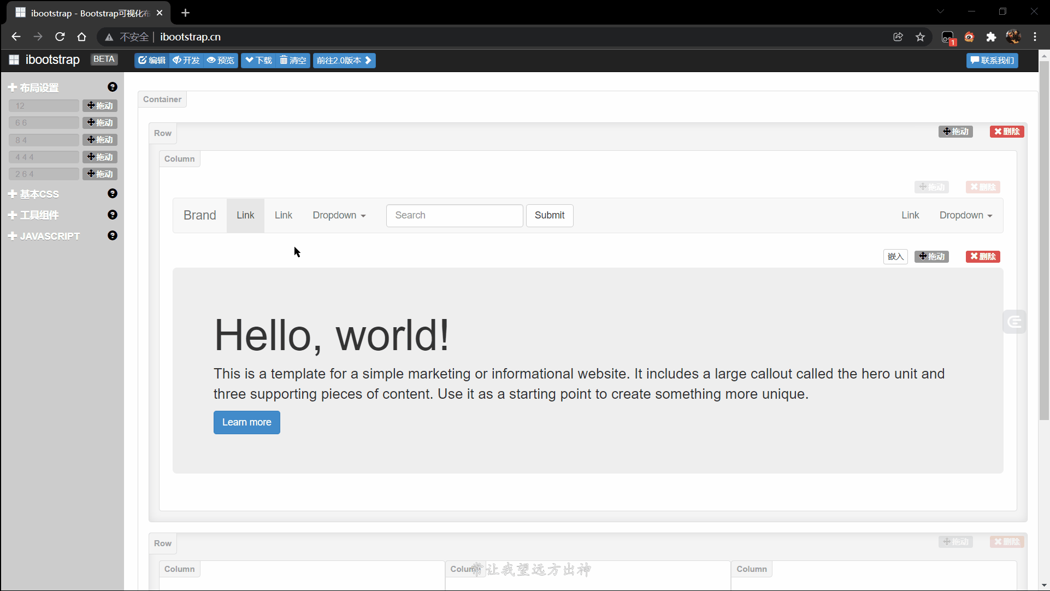Click the help icon beside JAVASCRIPT
Viewport: 1050px width, 591px height.
pos(113,235)
